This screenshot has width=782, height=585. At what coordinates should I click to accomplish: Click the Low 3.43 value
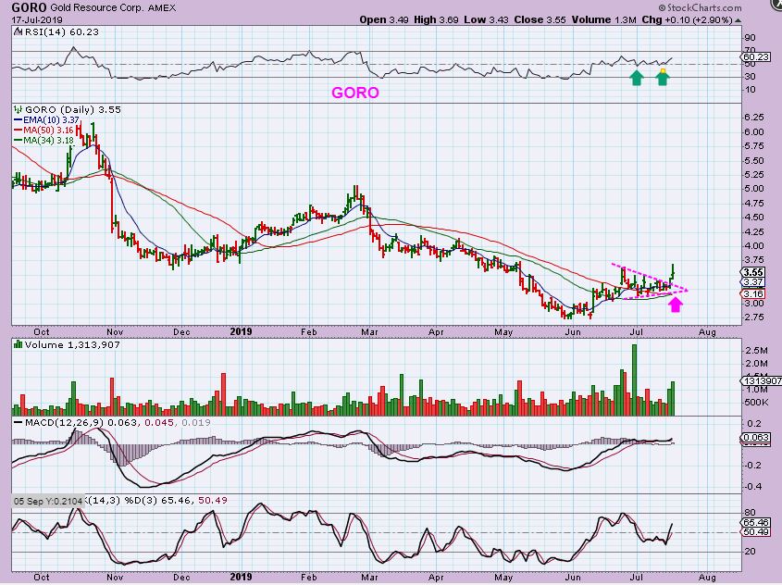coord(486,20)
